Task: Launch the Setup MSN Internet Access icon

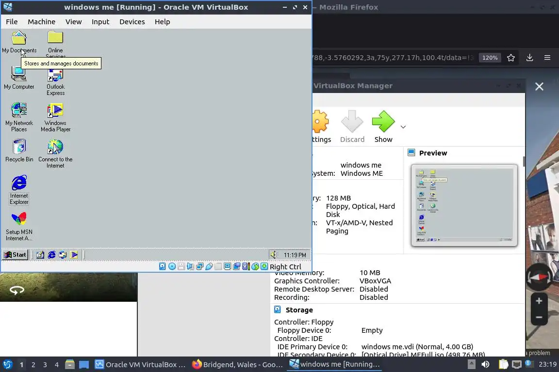Action: click(x=19, y=226)
